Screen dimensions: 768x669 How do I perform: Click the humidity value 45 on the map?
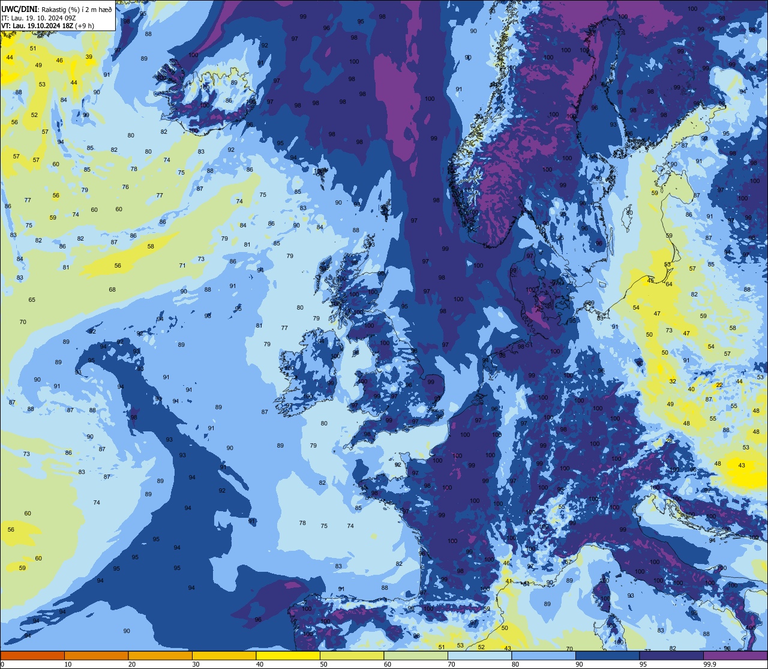(650, 281)
